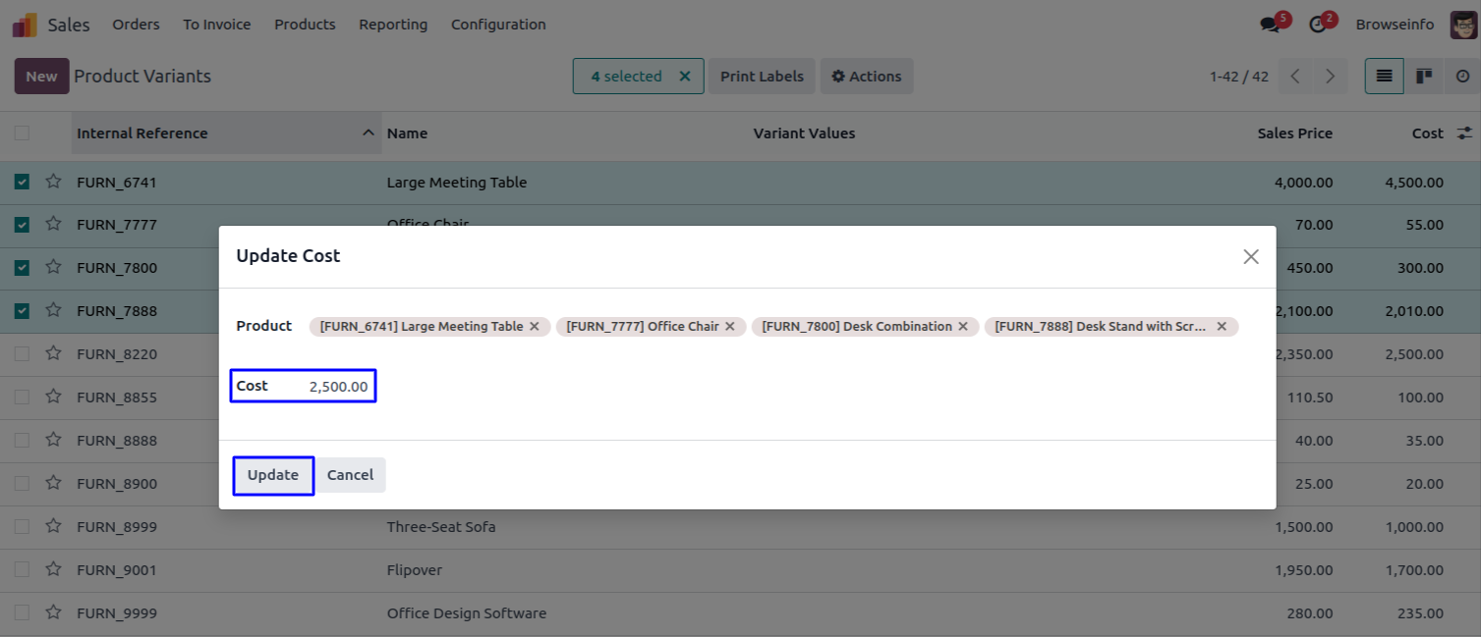Switch to kanban view icon
Screen dimensions: 1481x637
point(1423,77)
